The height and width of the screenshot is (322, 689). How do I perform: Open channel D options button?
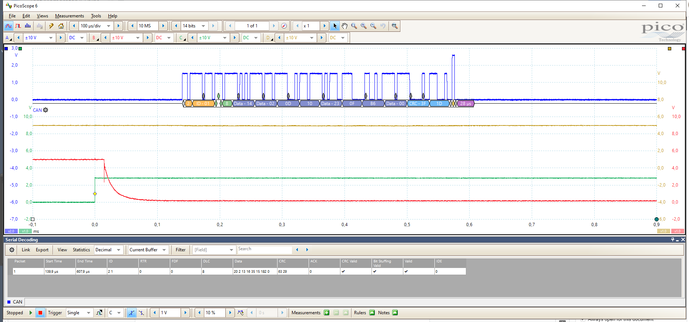tap(269, 38)
